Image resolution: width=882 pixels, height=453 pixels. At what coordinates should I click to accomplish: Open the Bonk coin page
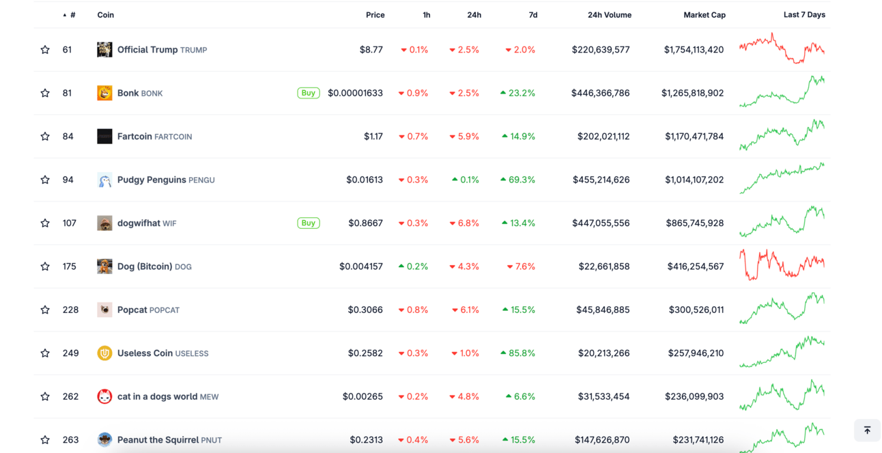(140, 93)
